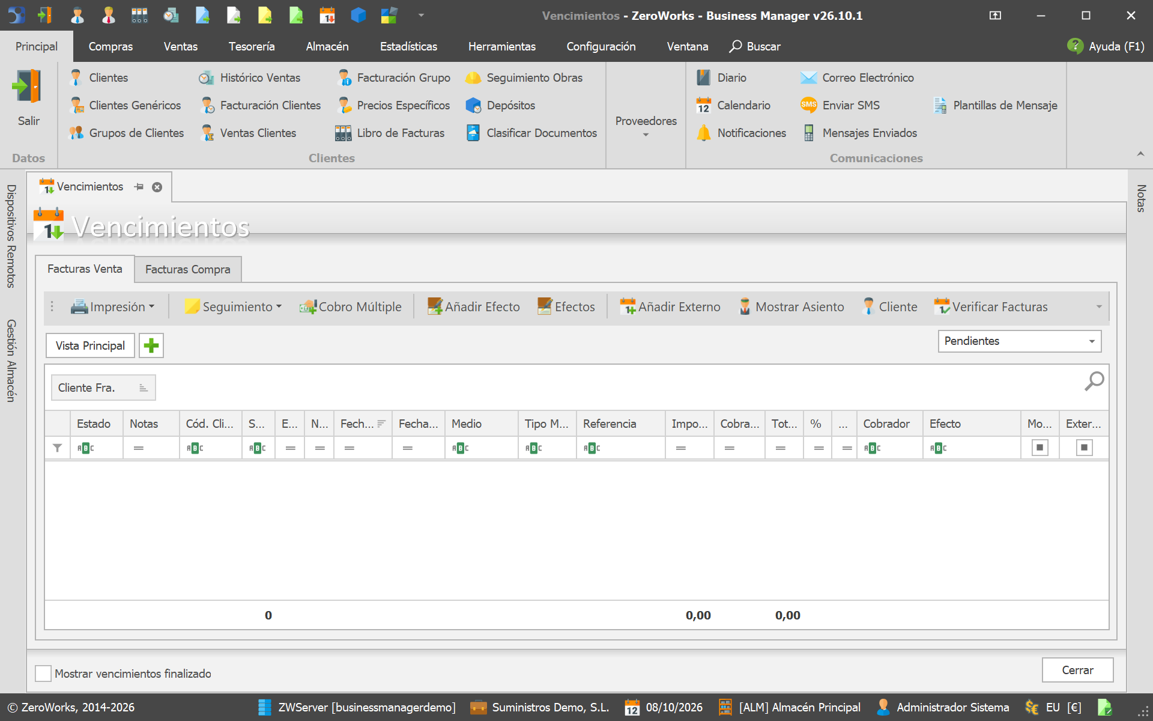Open Libro de Facturas

click(390, 133)
